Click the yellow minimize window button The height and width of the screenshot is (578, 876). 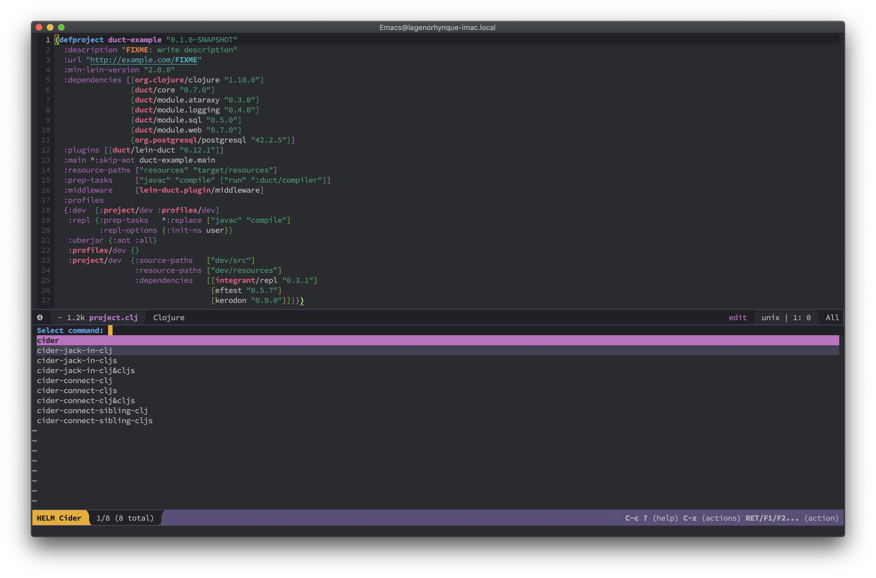coord(50,27)
